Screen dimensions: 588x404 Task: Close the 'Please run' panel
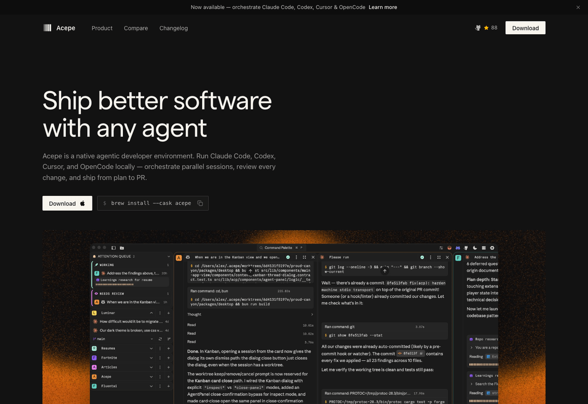(x=447, y=257)
